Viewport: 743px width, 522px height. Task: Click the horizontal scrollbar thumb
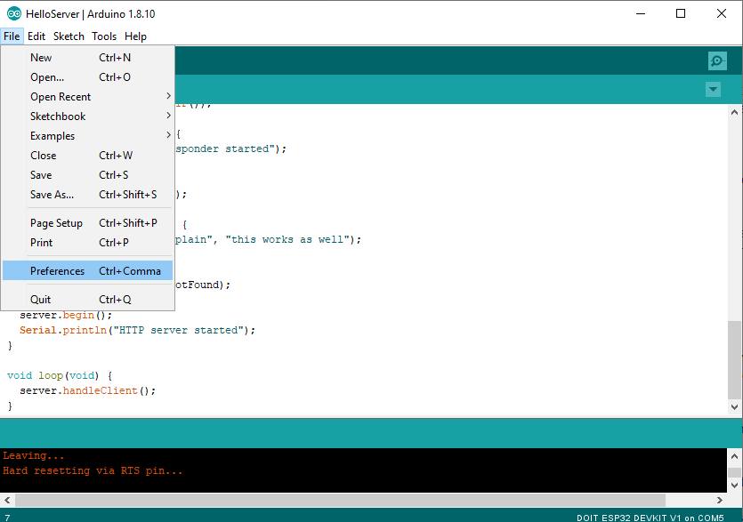tap(340, 500)
